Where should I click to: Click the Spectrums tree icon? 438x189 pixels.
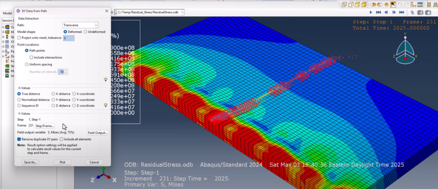7,37
